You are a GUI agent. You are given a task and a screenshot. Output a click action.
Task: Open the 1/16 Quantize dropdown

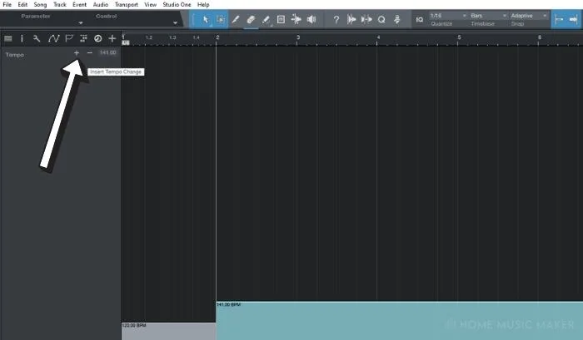click(448, 16)
